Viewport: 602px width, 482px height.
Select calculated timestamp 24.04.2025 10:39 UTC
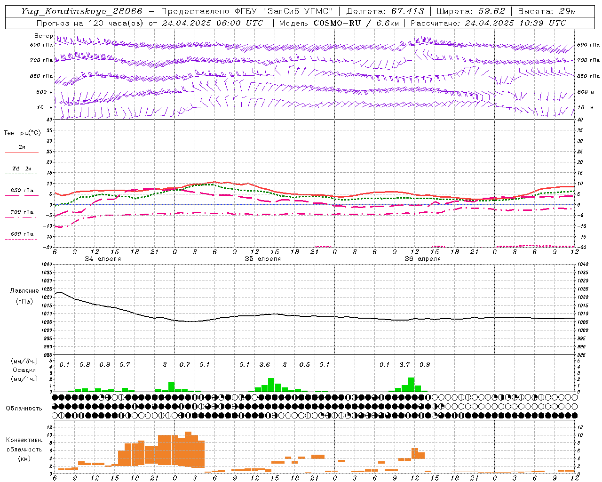tap(515, 23)
